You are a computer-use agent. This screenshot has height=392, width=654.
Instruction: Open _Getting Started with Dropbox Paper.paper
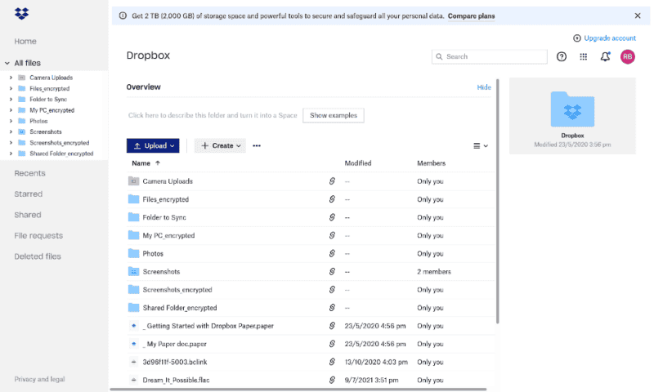click(208, 326)
